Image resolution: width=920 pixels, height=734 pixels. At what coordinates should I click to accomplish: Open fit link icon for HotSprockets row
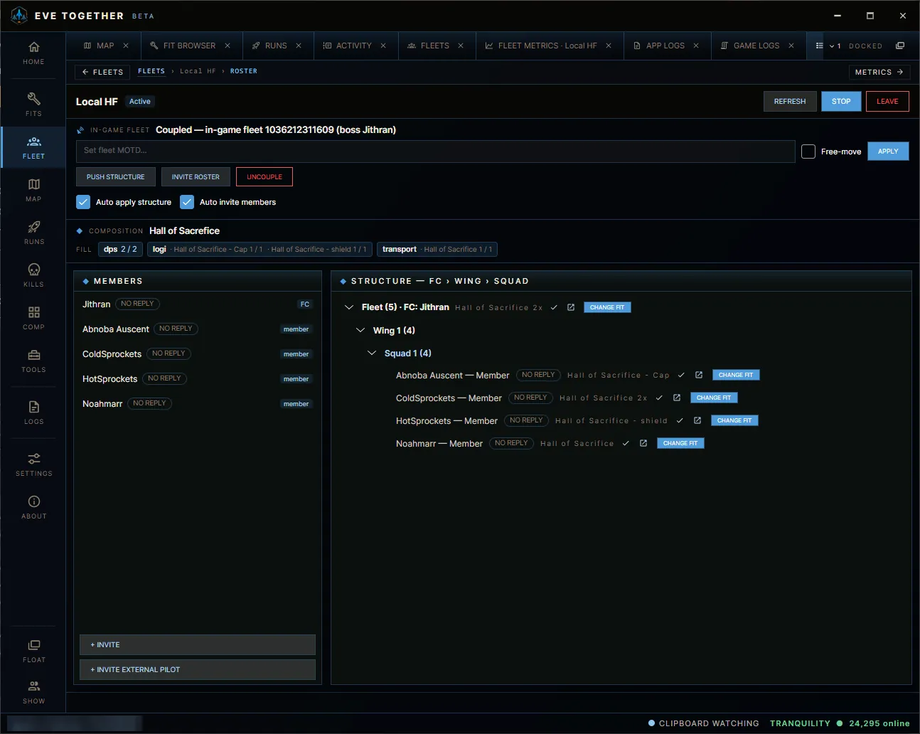click(x=697, y=420)
